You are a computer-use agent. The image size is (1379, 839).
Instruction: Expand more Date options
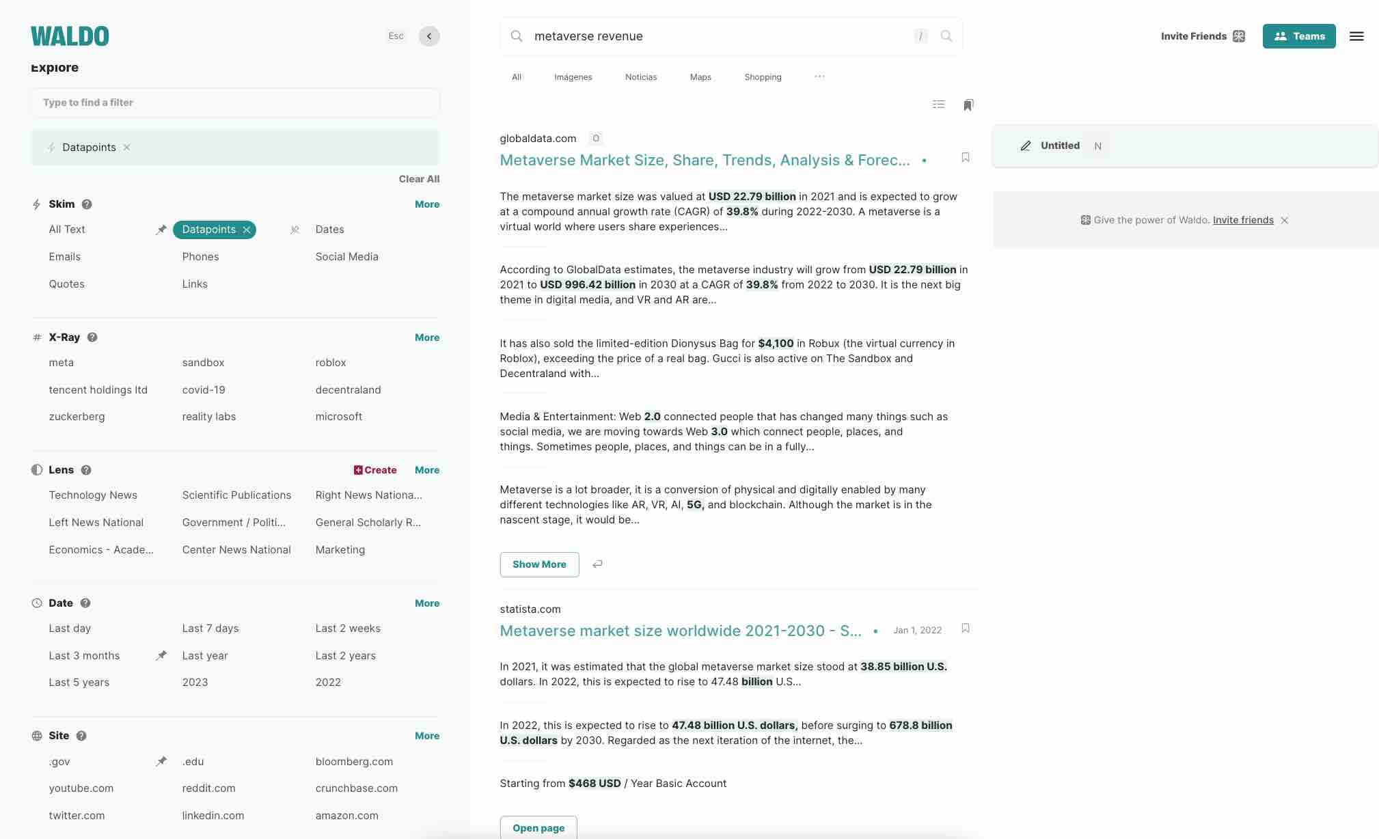pos(427,603)
